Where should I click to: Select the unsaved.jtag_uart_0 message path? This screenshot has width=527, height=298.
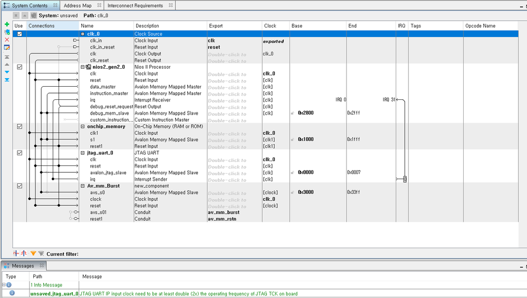point(54,294)
